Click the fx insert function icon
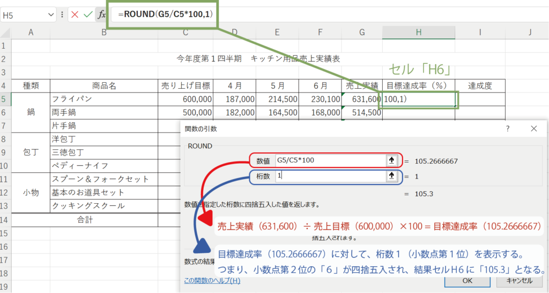This screenshot has width=549, height=293. [x=101, y=15]
